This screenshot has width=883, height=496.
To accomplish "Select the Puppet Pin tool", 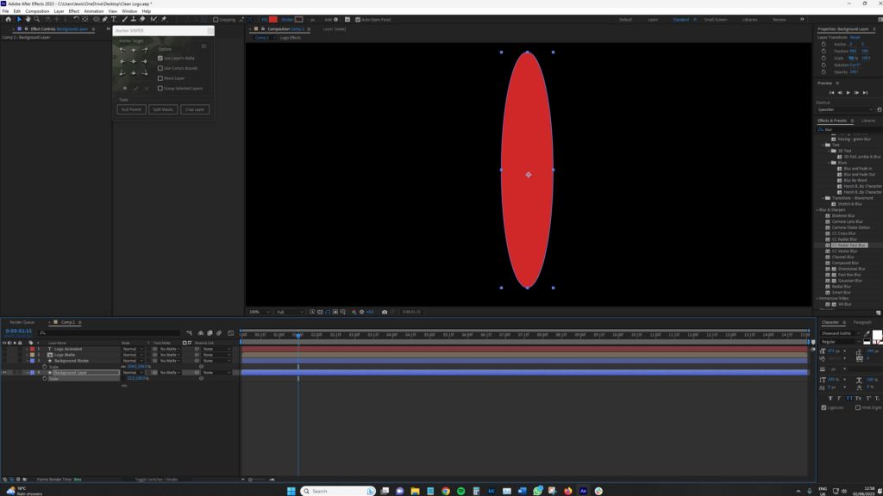I will pos(164,19).
